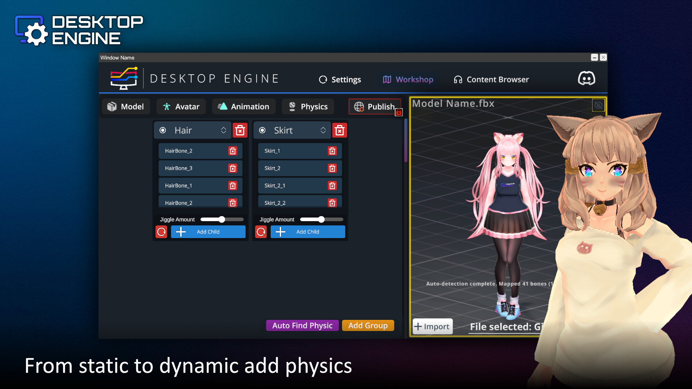Delete the Hair physics group

point(240,130)
